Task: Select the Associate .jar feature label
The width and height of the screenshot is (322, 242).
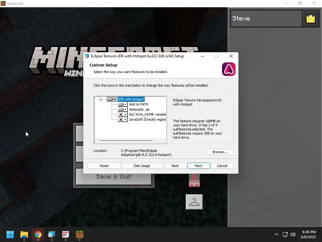Action: [x=139, y=109]
